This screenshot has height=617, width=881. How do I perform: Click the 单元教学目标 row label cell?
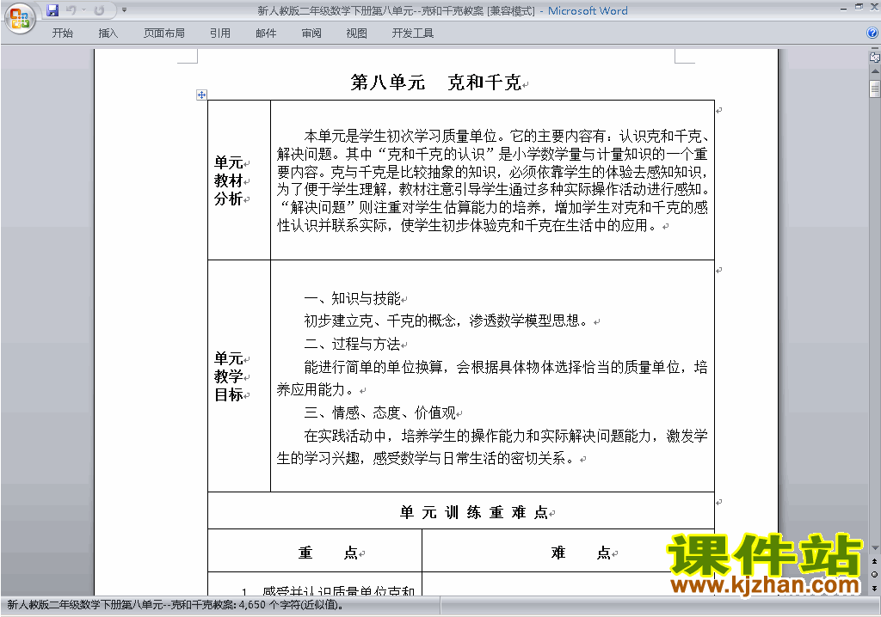[x=239, y=376]
